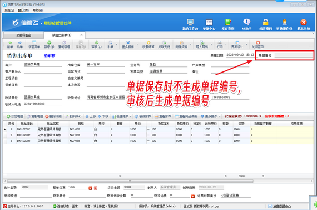The width and height of the screenshot is (317, 210).
Task: Go to previous document with 前单
Action: click(x=10, y=45)
